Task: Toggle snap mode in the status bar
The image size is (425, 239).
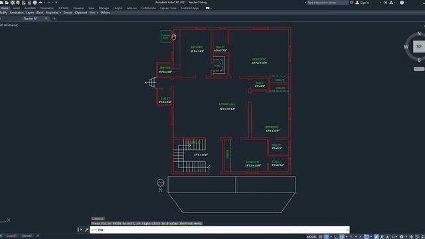Action: 326,237
